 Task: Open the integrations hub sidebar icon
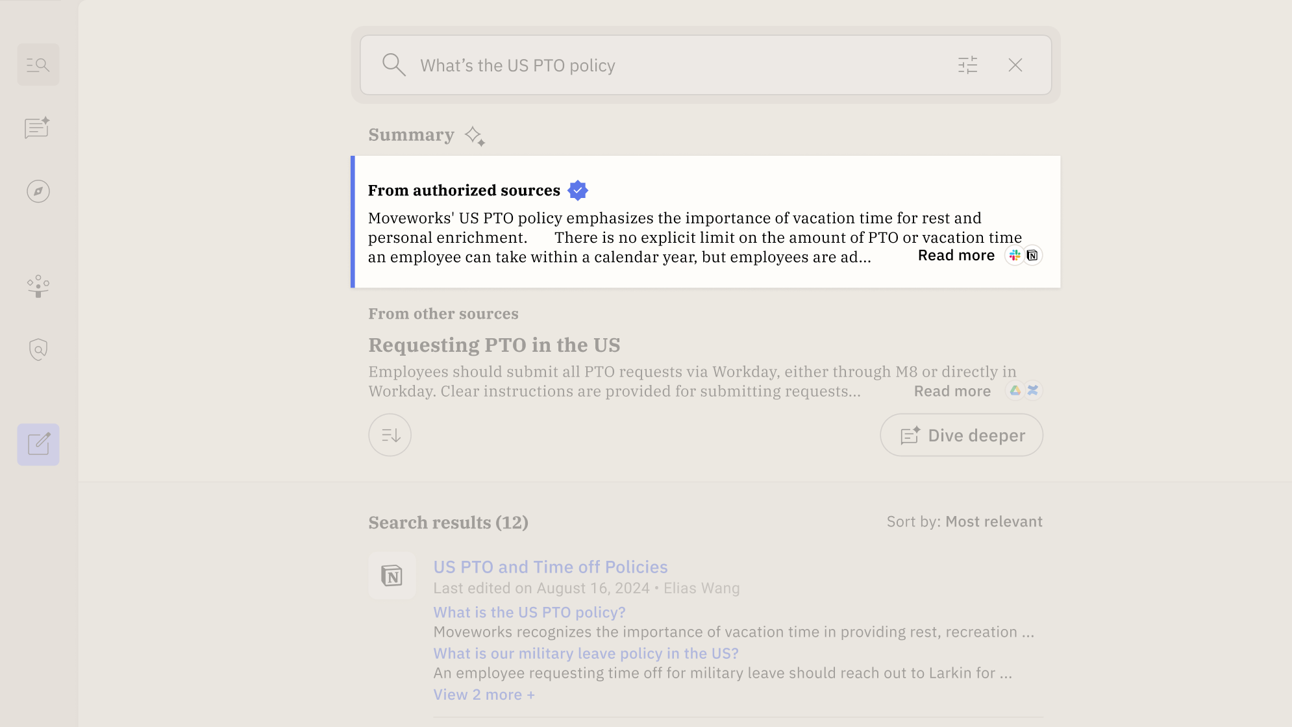click(38, 286)
